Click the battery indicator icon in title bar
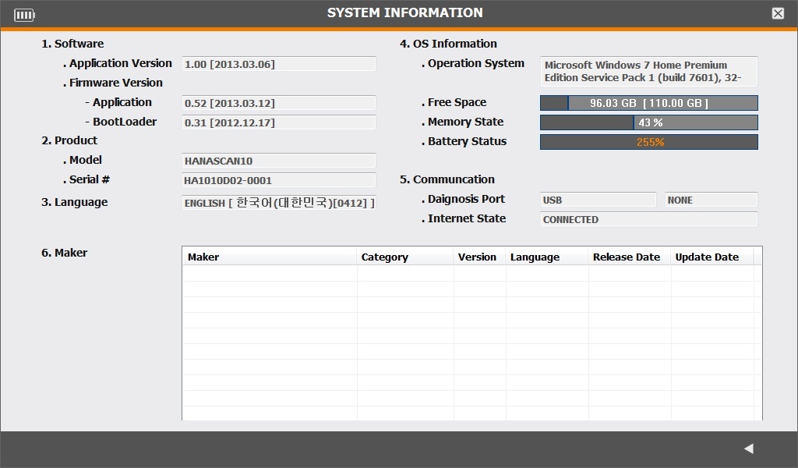This screenshot has width=798, height=468. (x=24, y=15)
